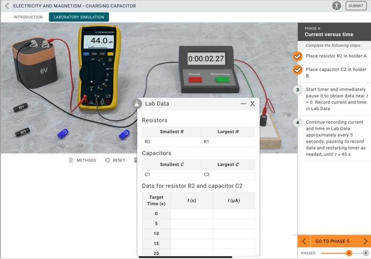
Task: Open METHODS panel
Action: tap(83, 160)
